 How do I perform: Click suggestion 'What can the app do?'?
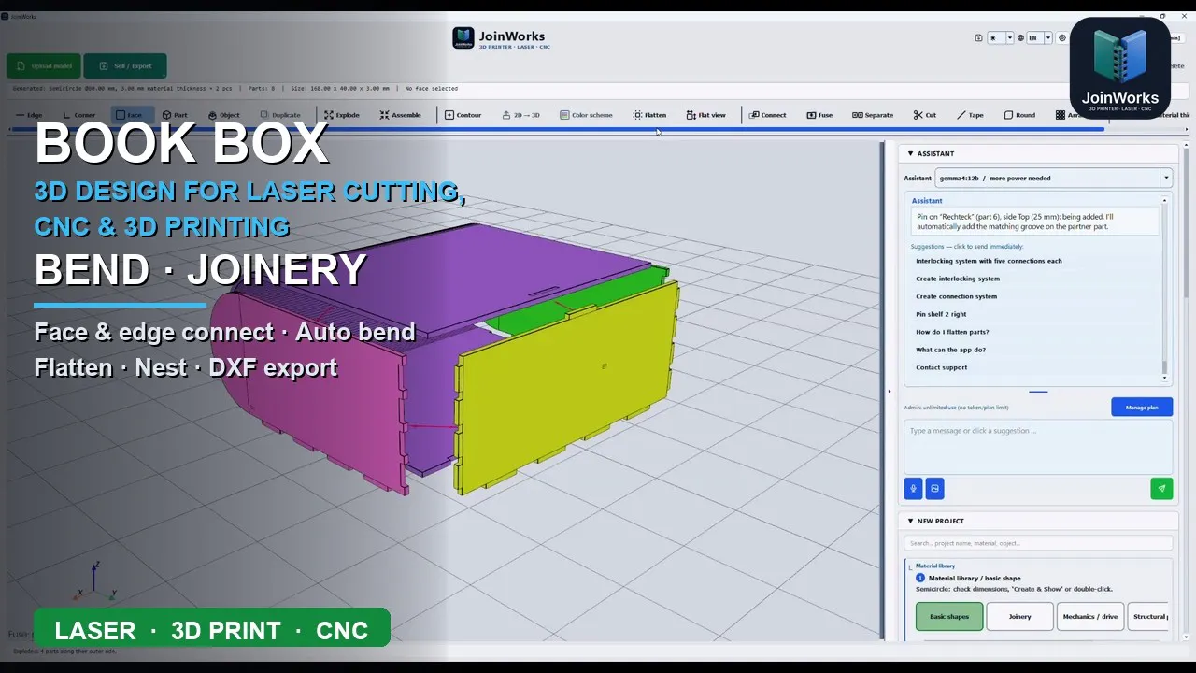[950, 350]
